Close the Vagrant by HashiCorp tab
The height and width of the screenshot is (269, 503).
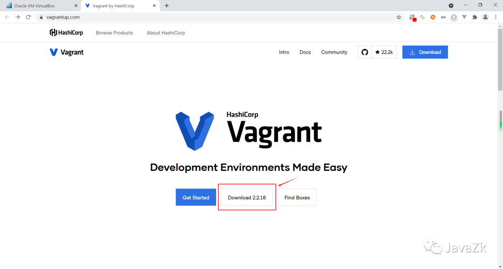[154, 6]
